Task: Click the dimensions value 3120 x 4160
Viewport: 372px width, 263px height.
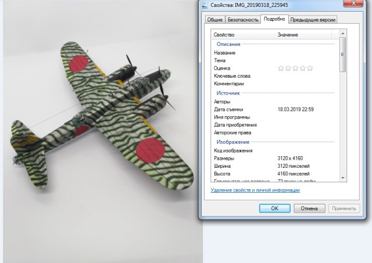Action: (290, 158)
